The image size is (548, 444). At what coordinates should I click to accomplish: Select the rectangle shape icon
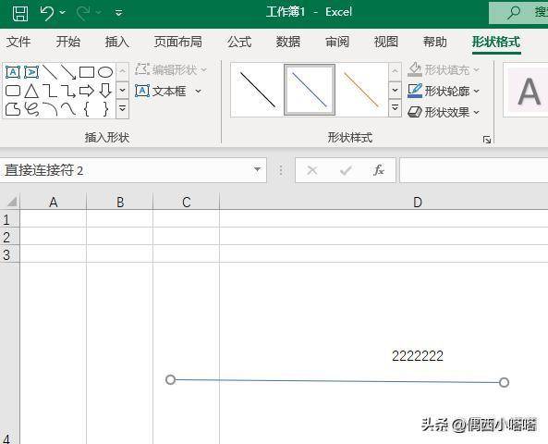tap(87, 72)
